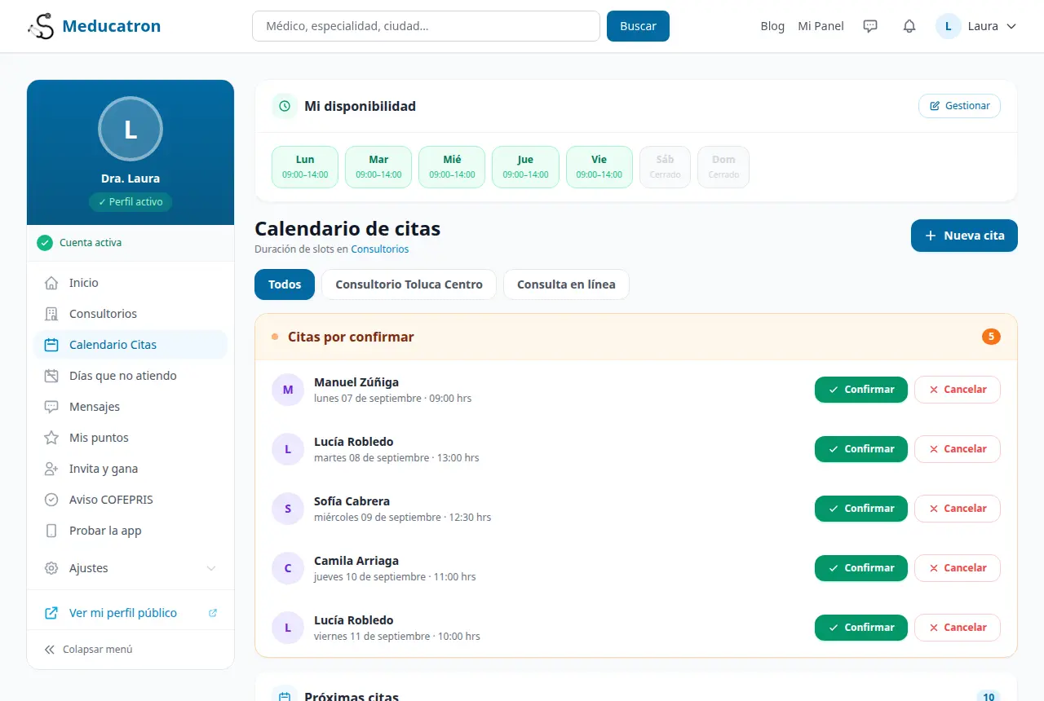The width and height of the screenshot is (1044, 701).
Task: Click the Colapsar menú double-chevron icon
Action: [x=50, y=650]
